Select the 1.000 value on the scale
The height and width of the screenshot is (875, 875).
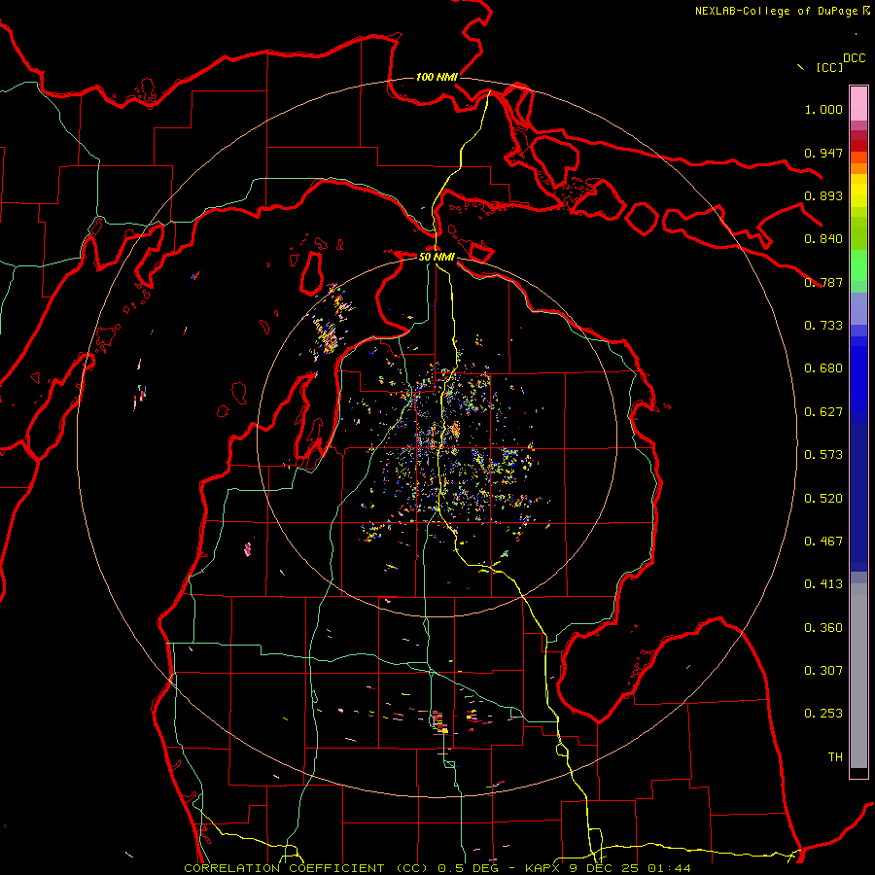pos(823,109)
